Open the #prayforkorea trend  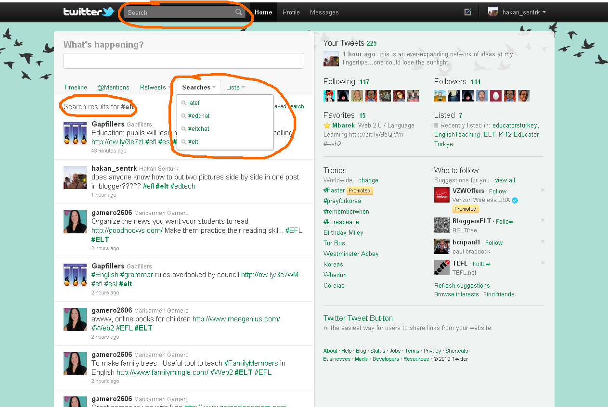tap(342, 201)
